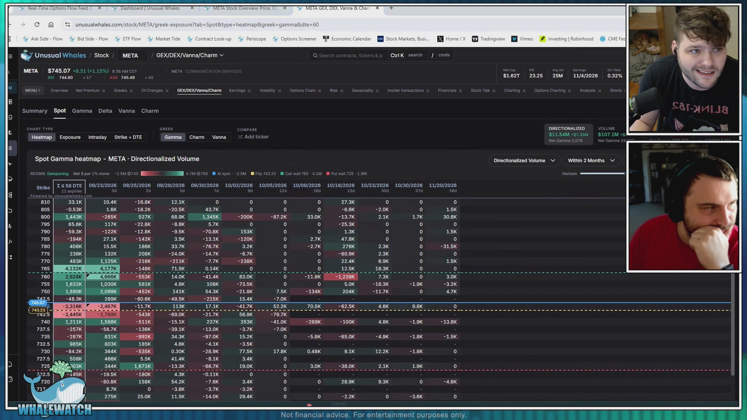Click the Σ ≤ 58 DTE column header

69,187
